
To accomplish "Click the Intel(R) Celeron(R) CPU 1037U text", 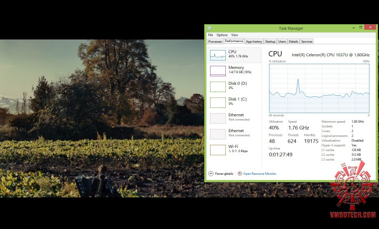I will click(331, 55).
